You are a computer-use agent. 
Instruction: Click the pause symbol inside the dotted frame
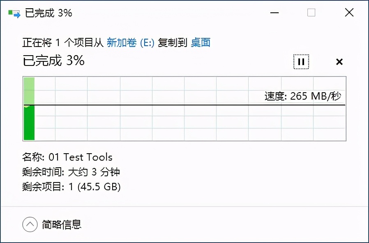pos(301,61)
